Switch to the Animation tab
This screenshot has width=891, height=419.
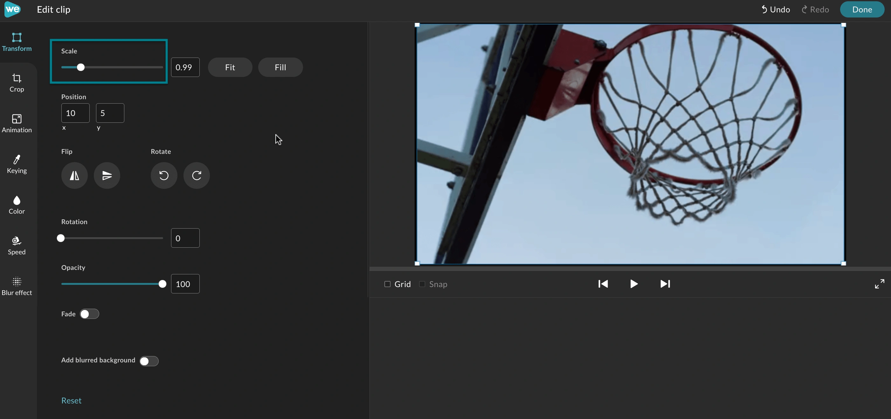coord(17,123)
